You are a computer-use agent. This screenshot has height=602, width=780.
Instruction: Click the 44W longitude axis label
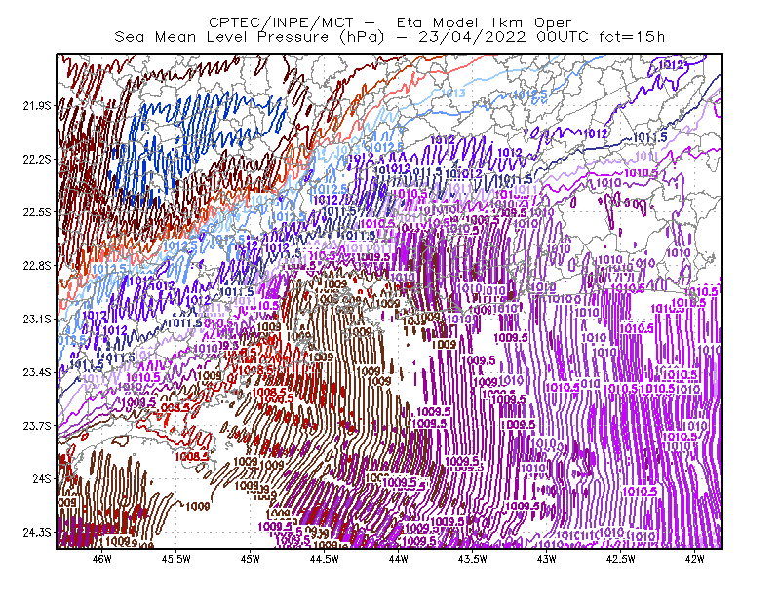tap(399, 559)
